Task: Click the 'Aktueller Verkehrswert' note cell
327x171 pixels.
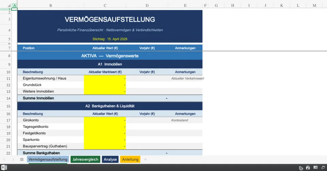Action: click(x=185, y=78)
